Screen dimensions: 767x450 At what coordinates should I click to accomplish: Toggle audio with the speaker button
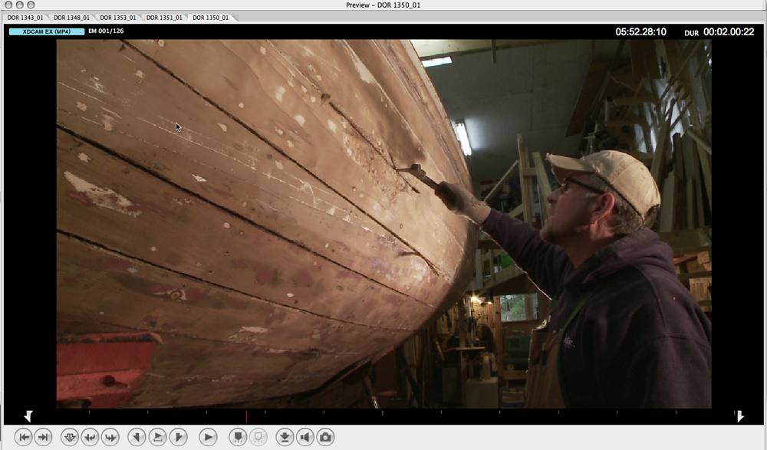304,437
